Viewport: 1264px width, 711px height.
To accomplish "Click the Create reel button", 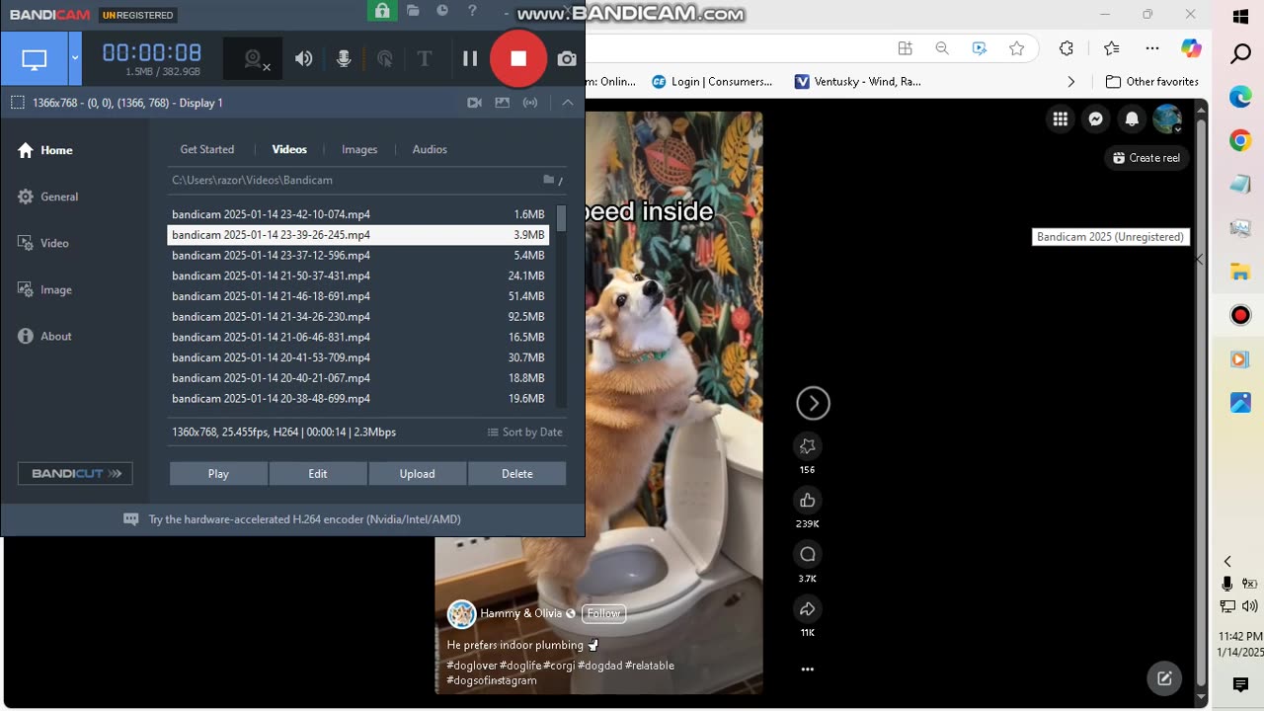I will pyautogui.click(x=1146, y=158).
